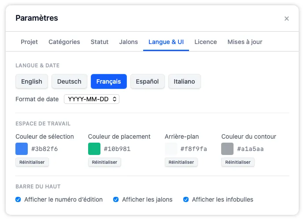This screenshot has height=221, width=304.
Task: Click the #10b981 hex value
Action: click(117, 149)
